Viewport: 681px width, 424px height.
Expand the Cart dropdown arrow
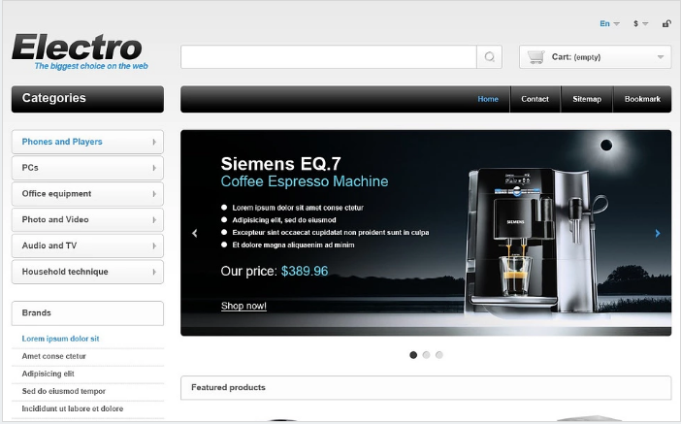(661, 57)
